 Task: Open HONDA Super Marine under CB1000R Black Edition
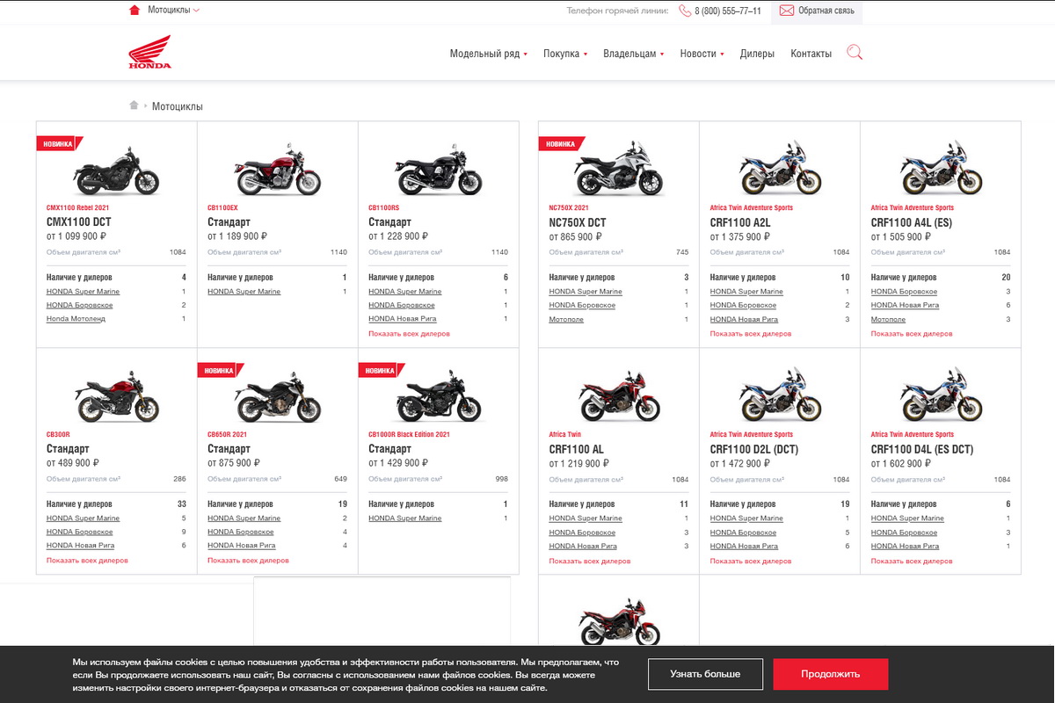pos(405,518)
